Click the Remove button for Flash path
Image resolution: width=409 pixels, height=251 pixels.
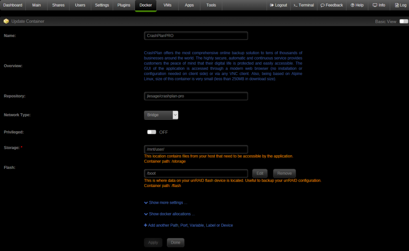(x=284, y=173)
